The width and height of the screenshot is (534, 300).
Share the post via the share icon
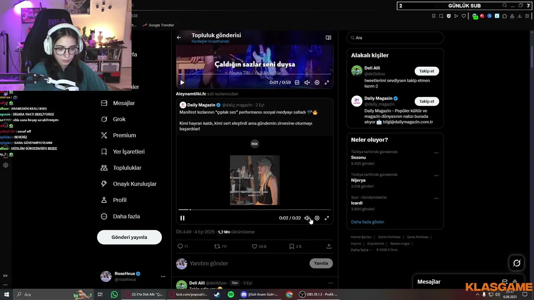tap(329, 246)
